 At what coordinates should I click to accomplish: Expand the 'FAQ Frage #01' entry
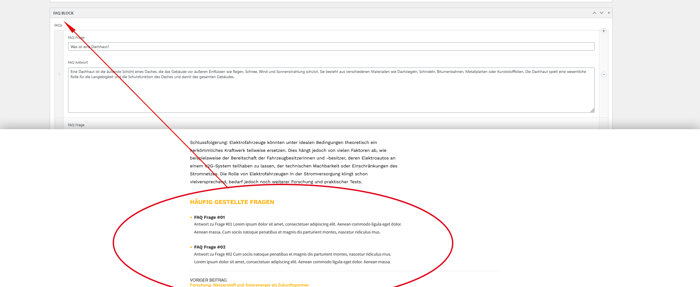209,217
